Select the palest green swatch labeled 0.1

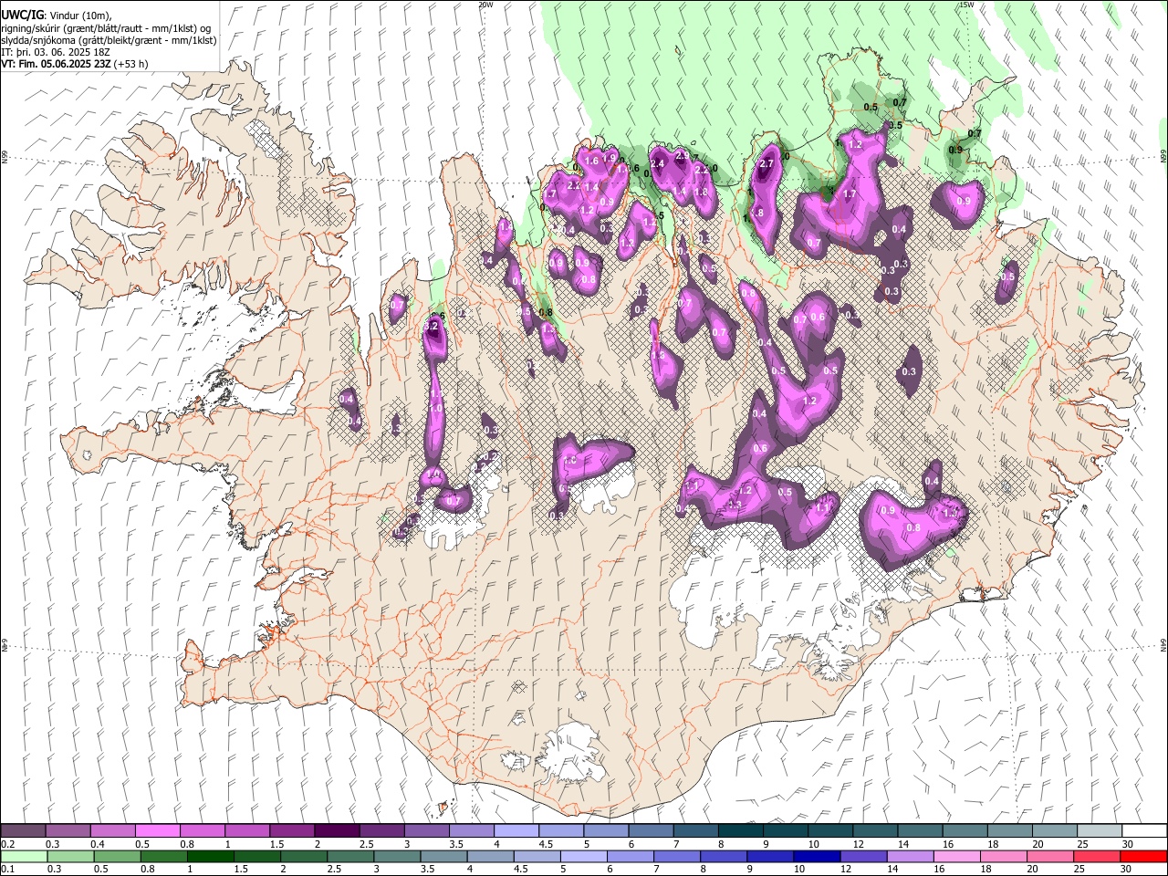pyautogui.click(x=24, y=856)
